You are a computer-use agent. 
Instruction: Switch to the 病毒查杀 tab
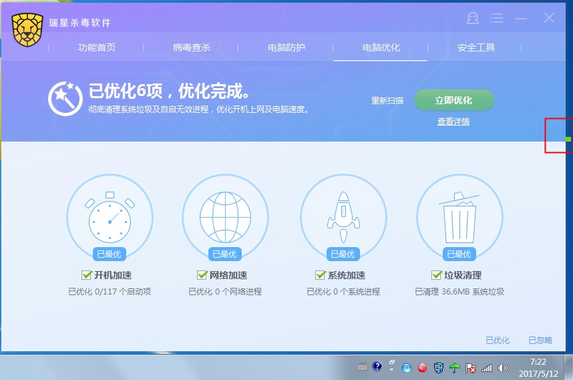coord(191,47)
